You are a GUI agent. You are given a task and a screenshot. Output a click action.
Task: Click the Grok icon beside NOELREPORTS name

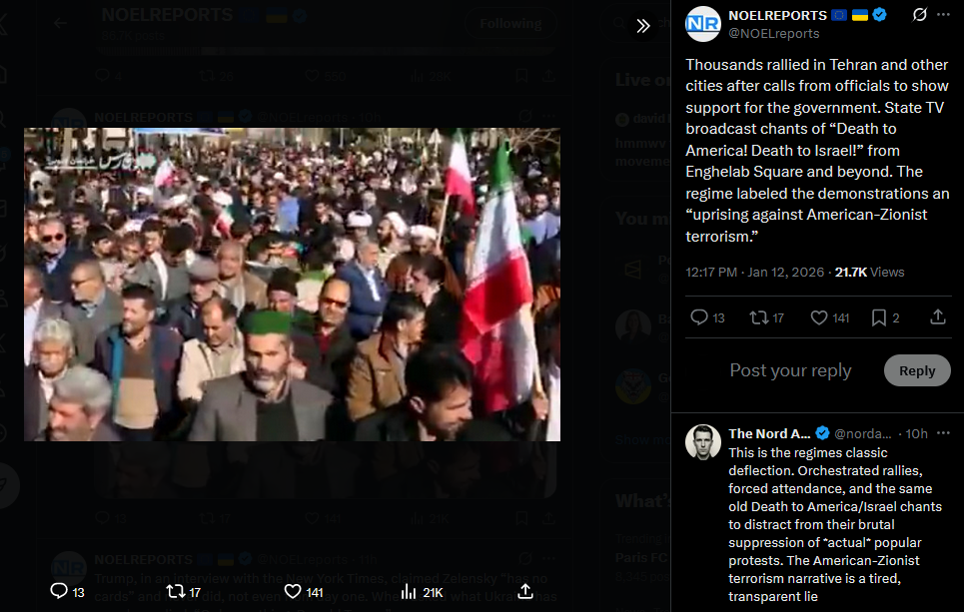point(920,15)
